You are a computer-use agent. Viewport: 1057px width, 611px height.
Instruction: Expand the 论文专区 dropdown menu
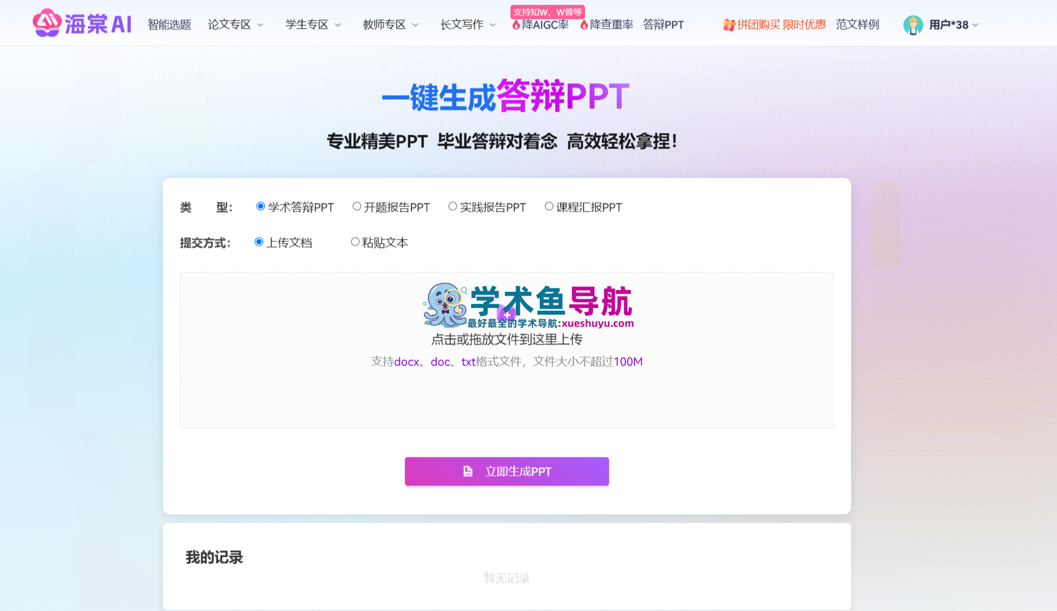(x=236, y=25)
